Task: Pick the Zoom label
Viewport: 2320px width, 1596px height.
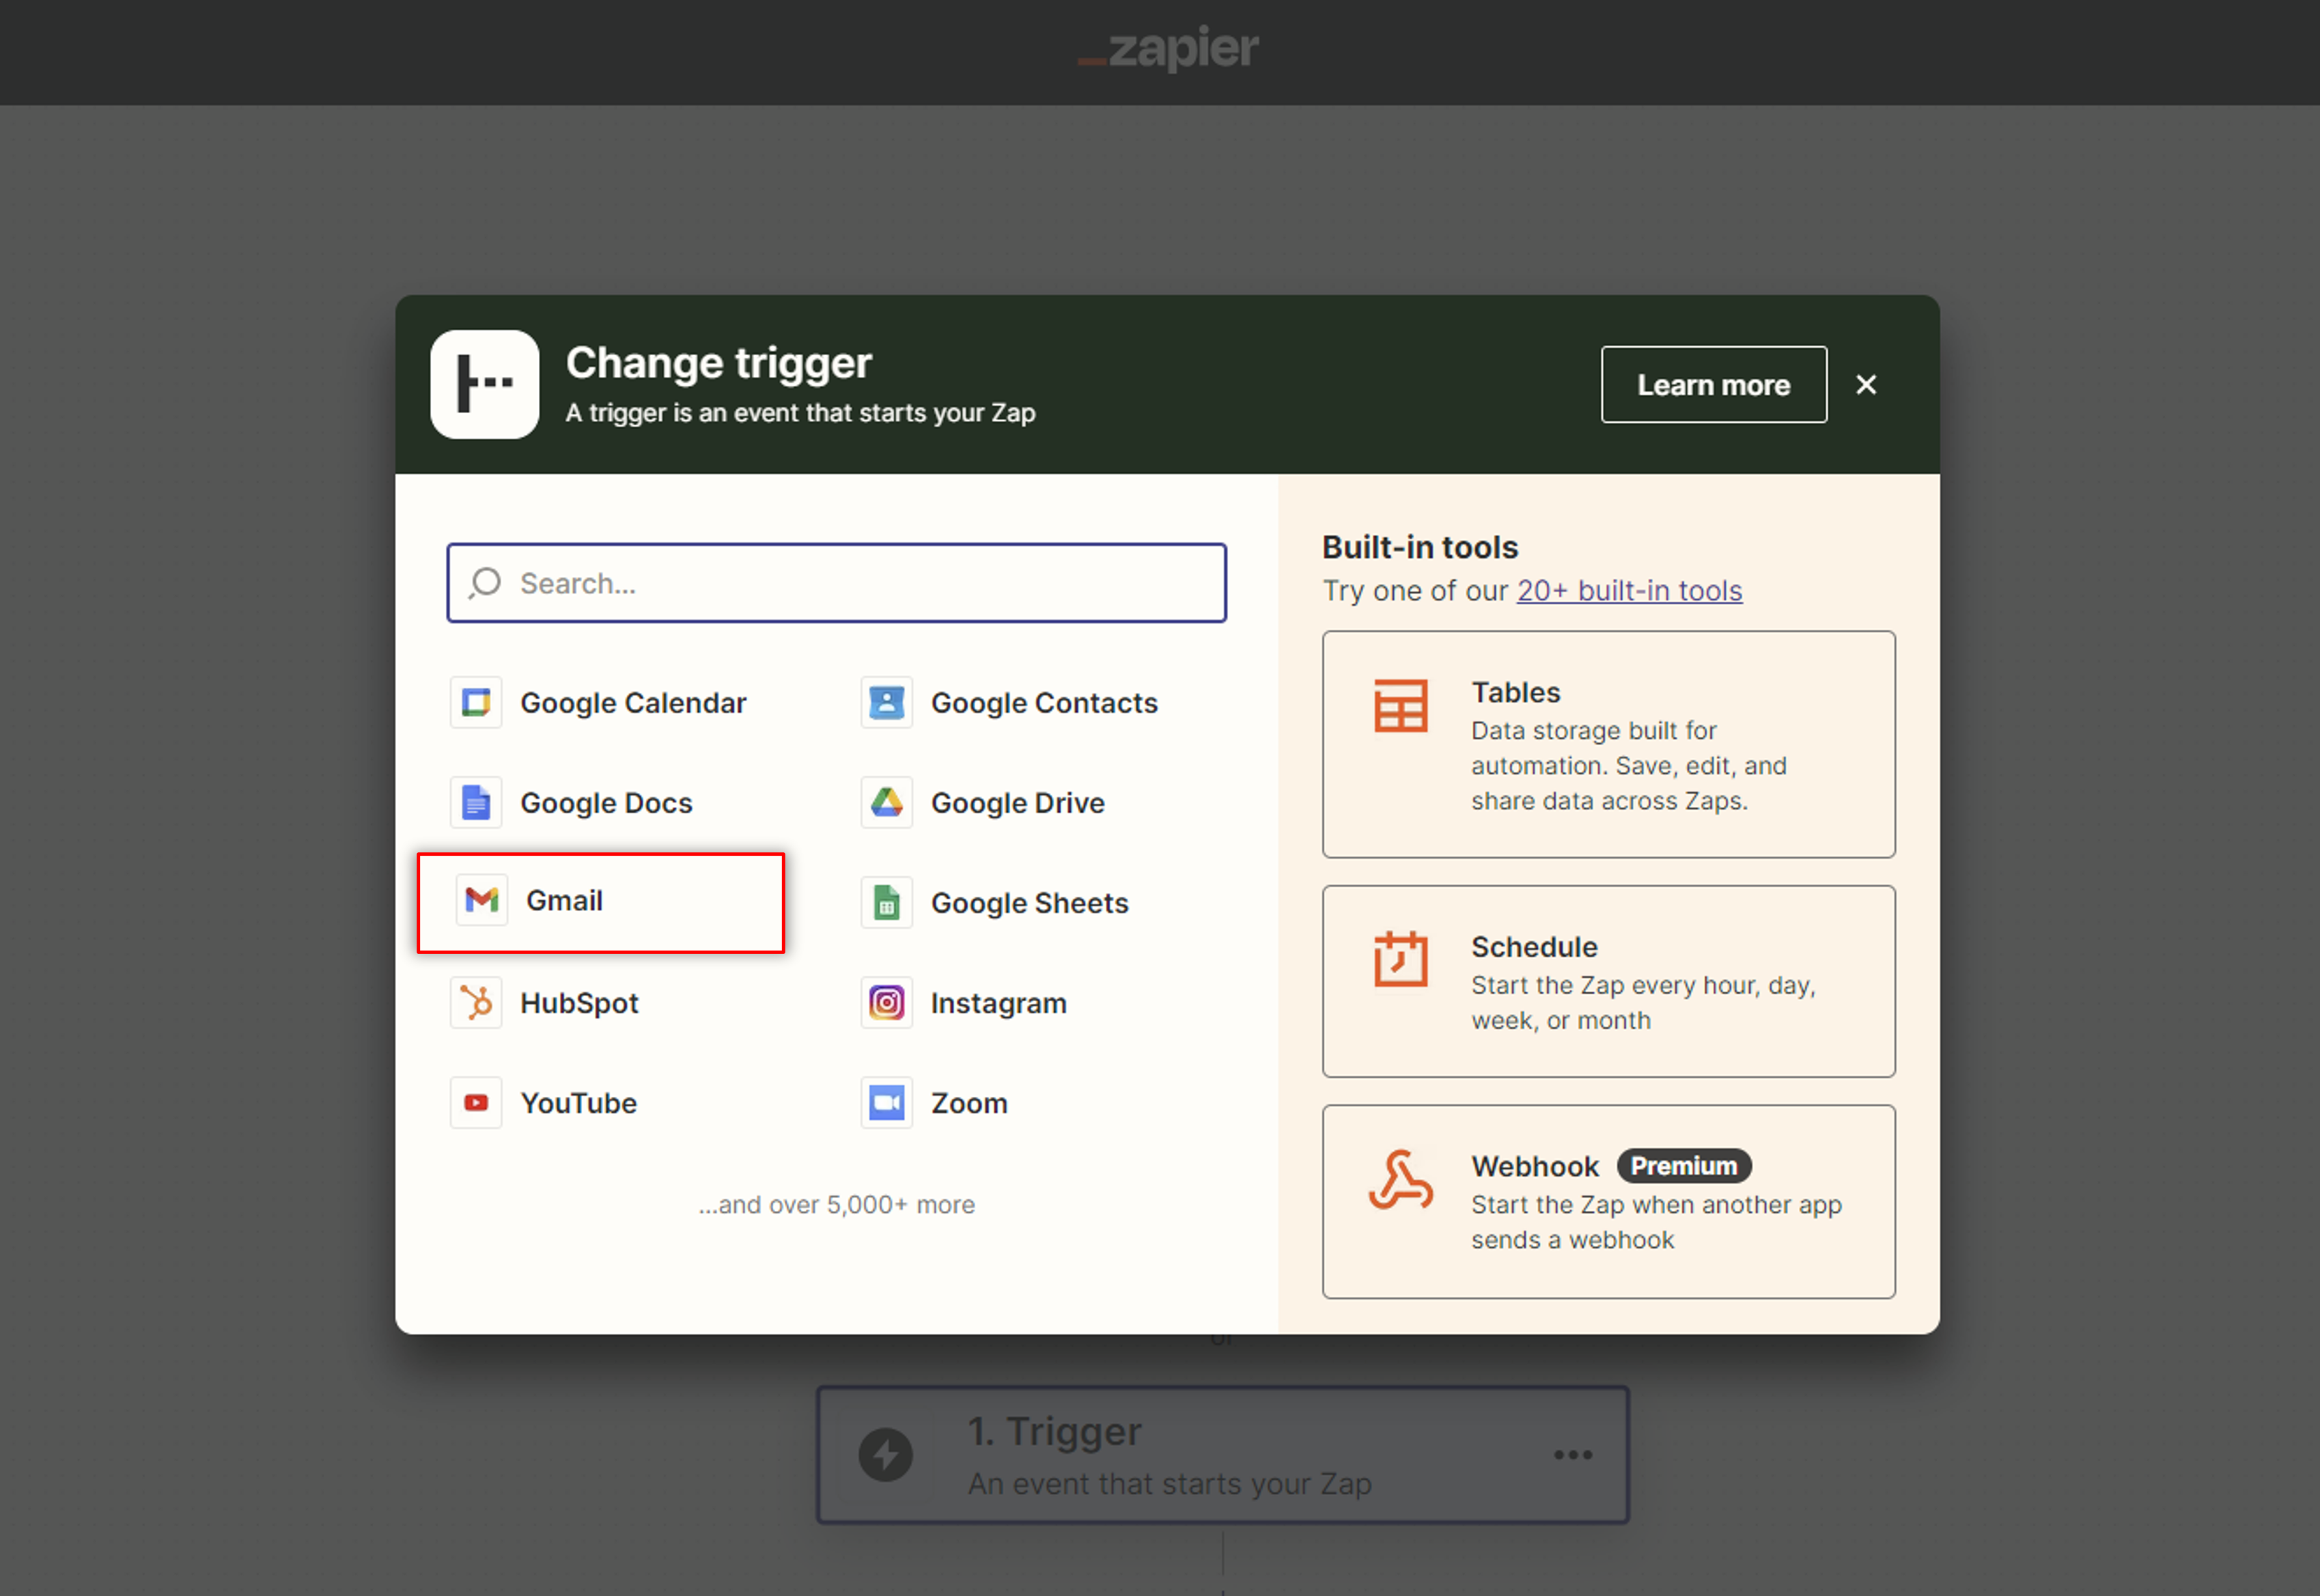Action: (x=969, y=1103)
